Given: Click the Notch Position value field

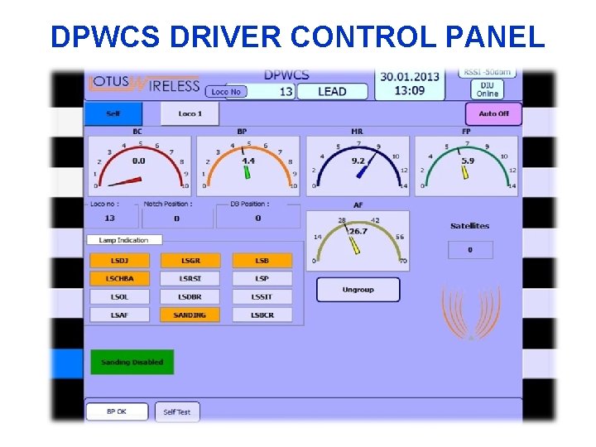Looking at the screenshot, I should pos(177,219).
